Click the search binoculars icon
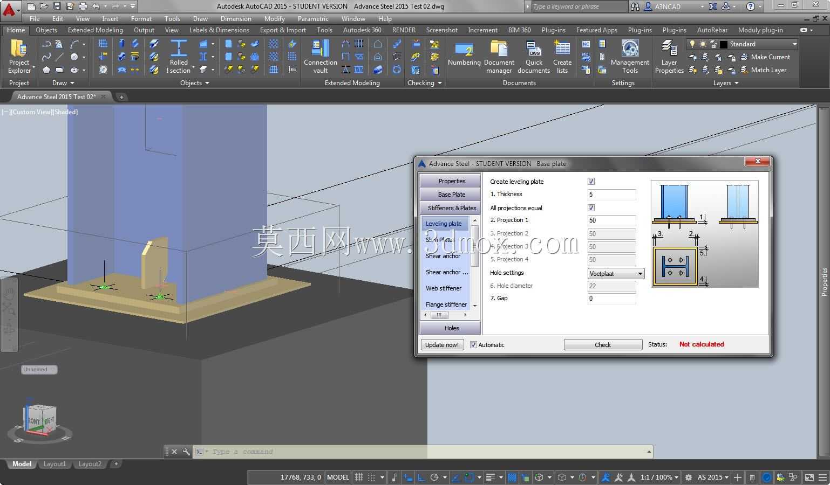 635,6
